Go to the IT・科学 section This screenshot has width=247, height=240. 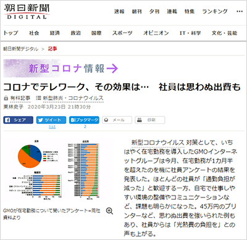tap(190, 33)
